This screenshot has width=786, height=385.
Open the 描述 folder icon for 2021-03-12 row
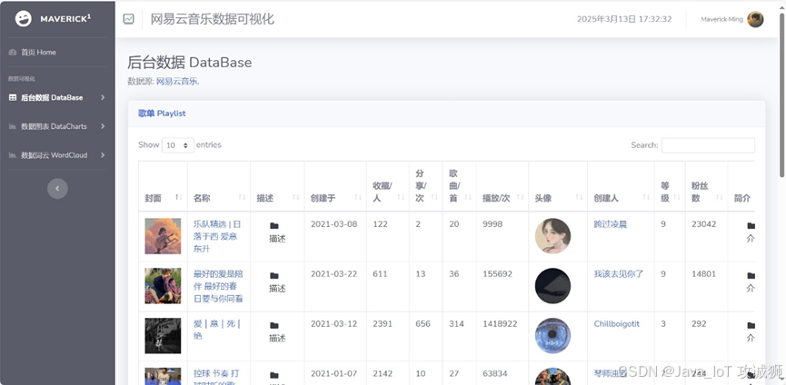pyautogui.click(x=274, y=325)
